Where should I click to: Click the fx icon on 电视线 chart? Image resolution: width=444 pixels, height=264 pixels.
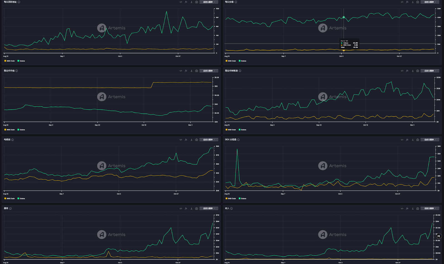[x=186, y=140]
